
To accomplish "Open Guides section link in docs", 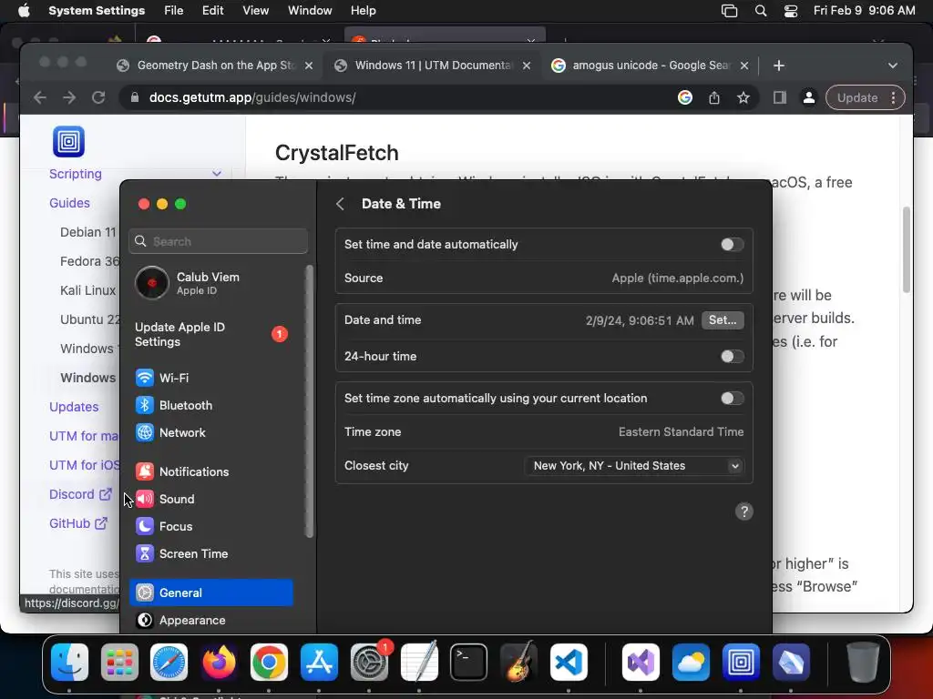I will (x=69, y=203).
